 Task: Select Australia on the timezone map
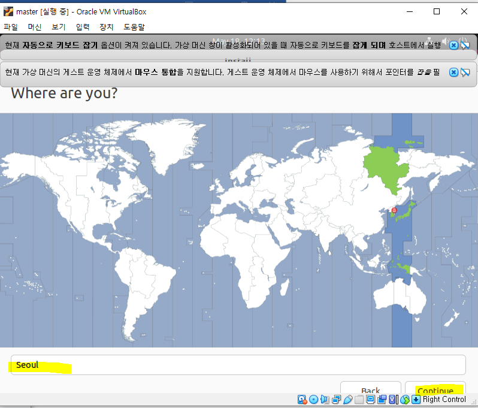click(400, 297)
